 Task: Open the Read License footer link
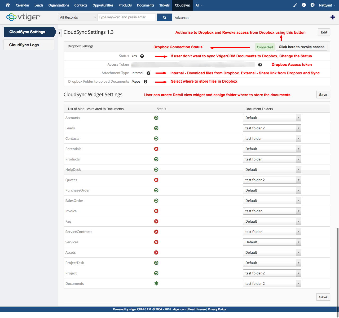pos(197,309)
